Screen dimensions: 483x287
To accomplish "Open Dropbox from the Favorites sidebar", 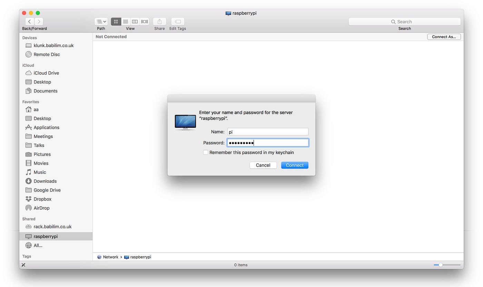I will tap(41, 199).
